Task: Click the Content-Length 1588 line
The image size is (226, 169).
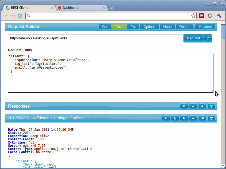Action: coord(27,139)
